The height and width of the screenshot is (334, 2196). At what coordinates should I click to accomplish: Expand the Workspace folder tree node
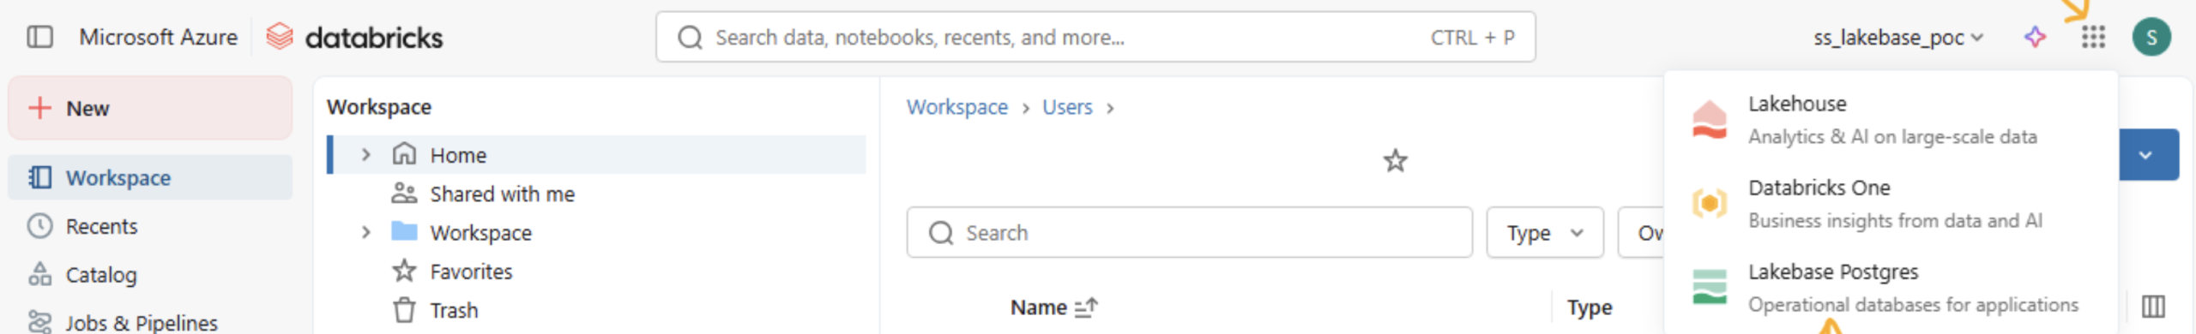365,232
